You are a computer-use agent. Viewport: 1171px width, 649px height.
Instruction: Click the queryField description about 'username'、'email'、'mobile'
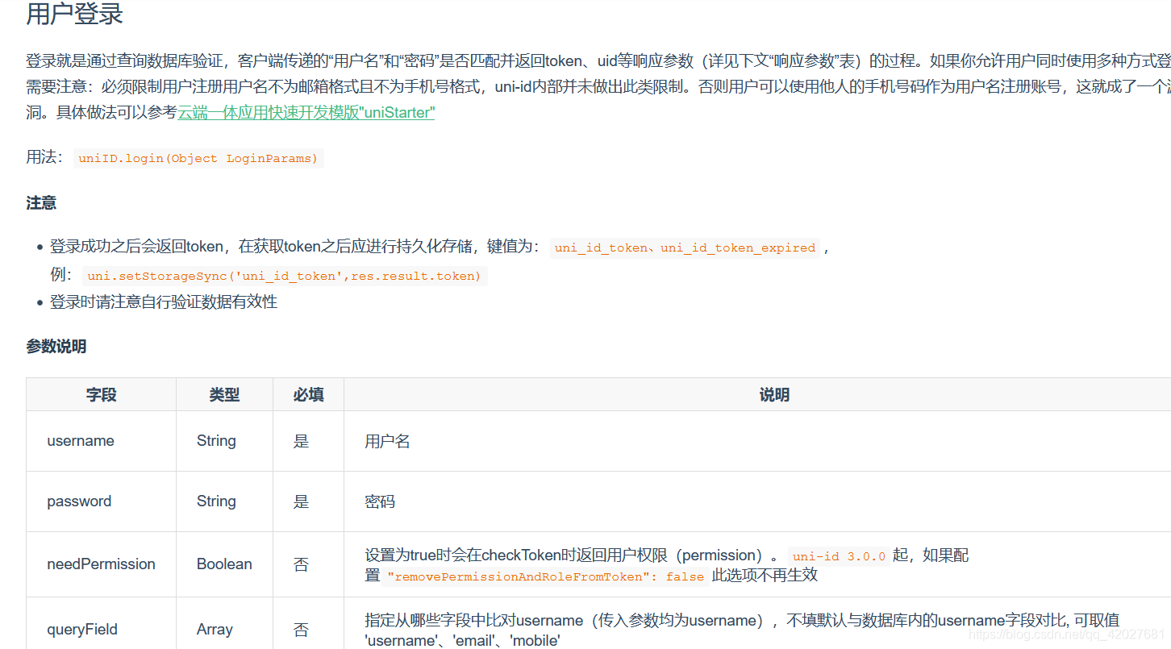[x=742, y=630]
